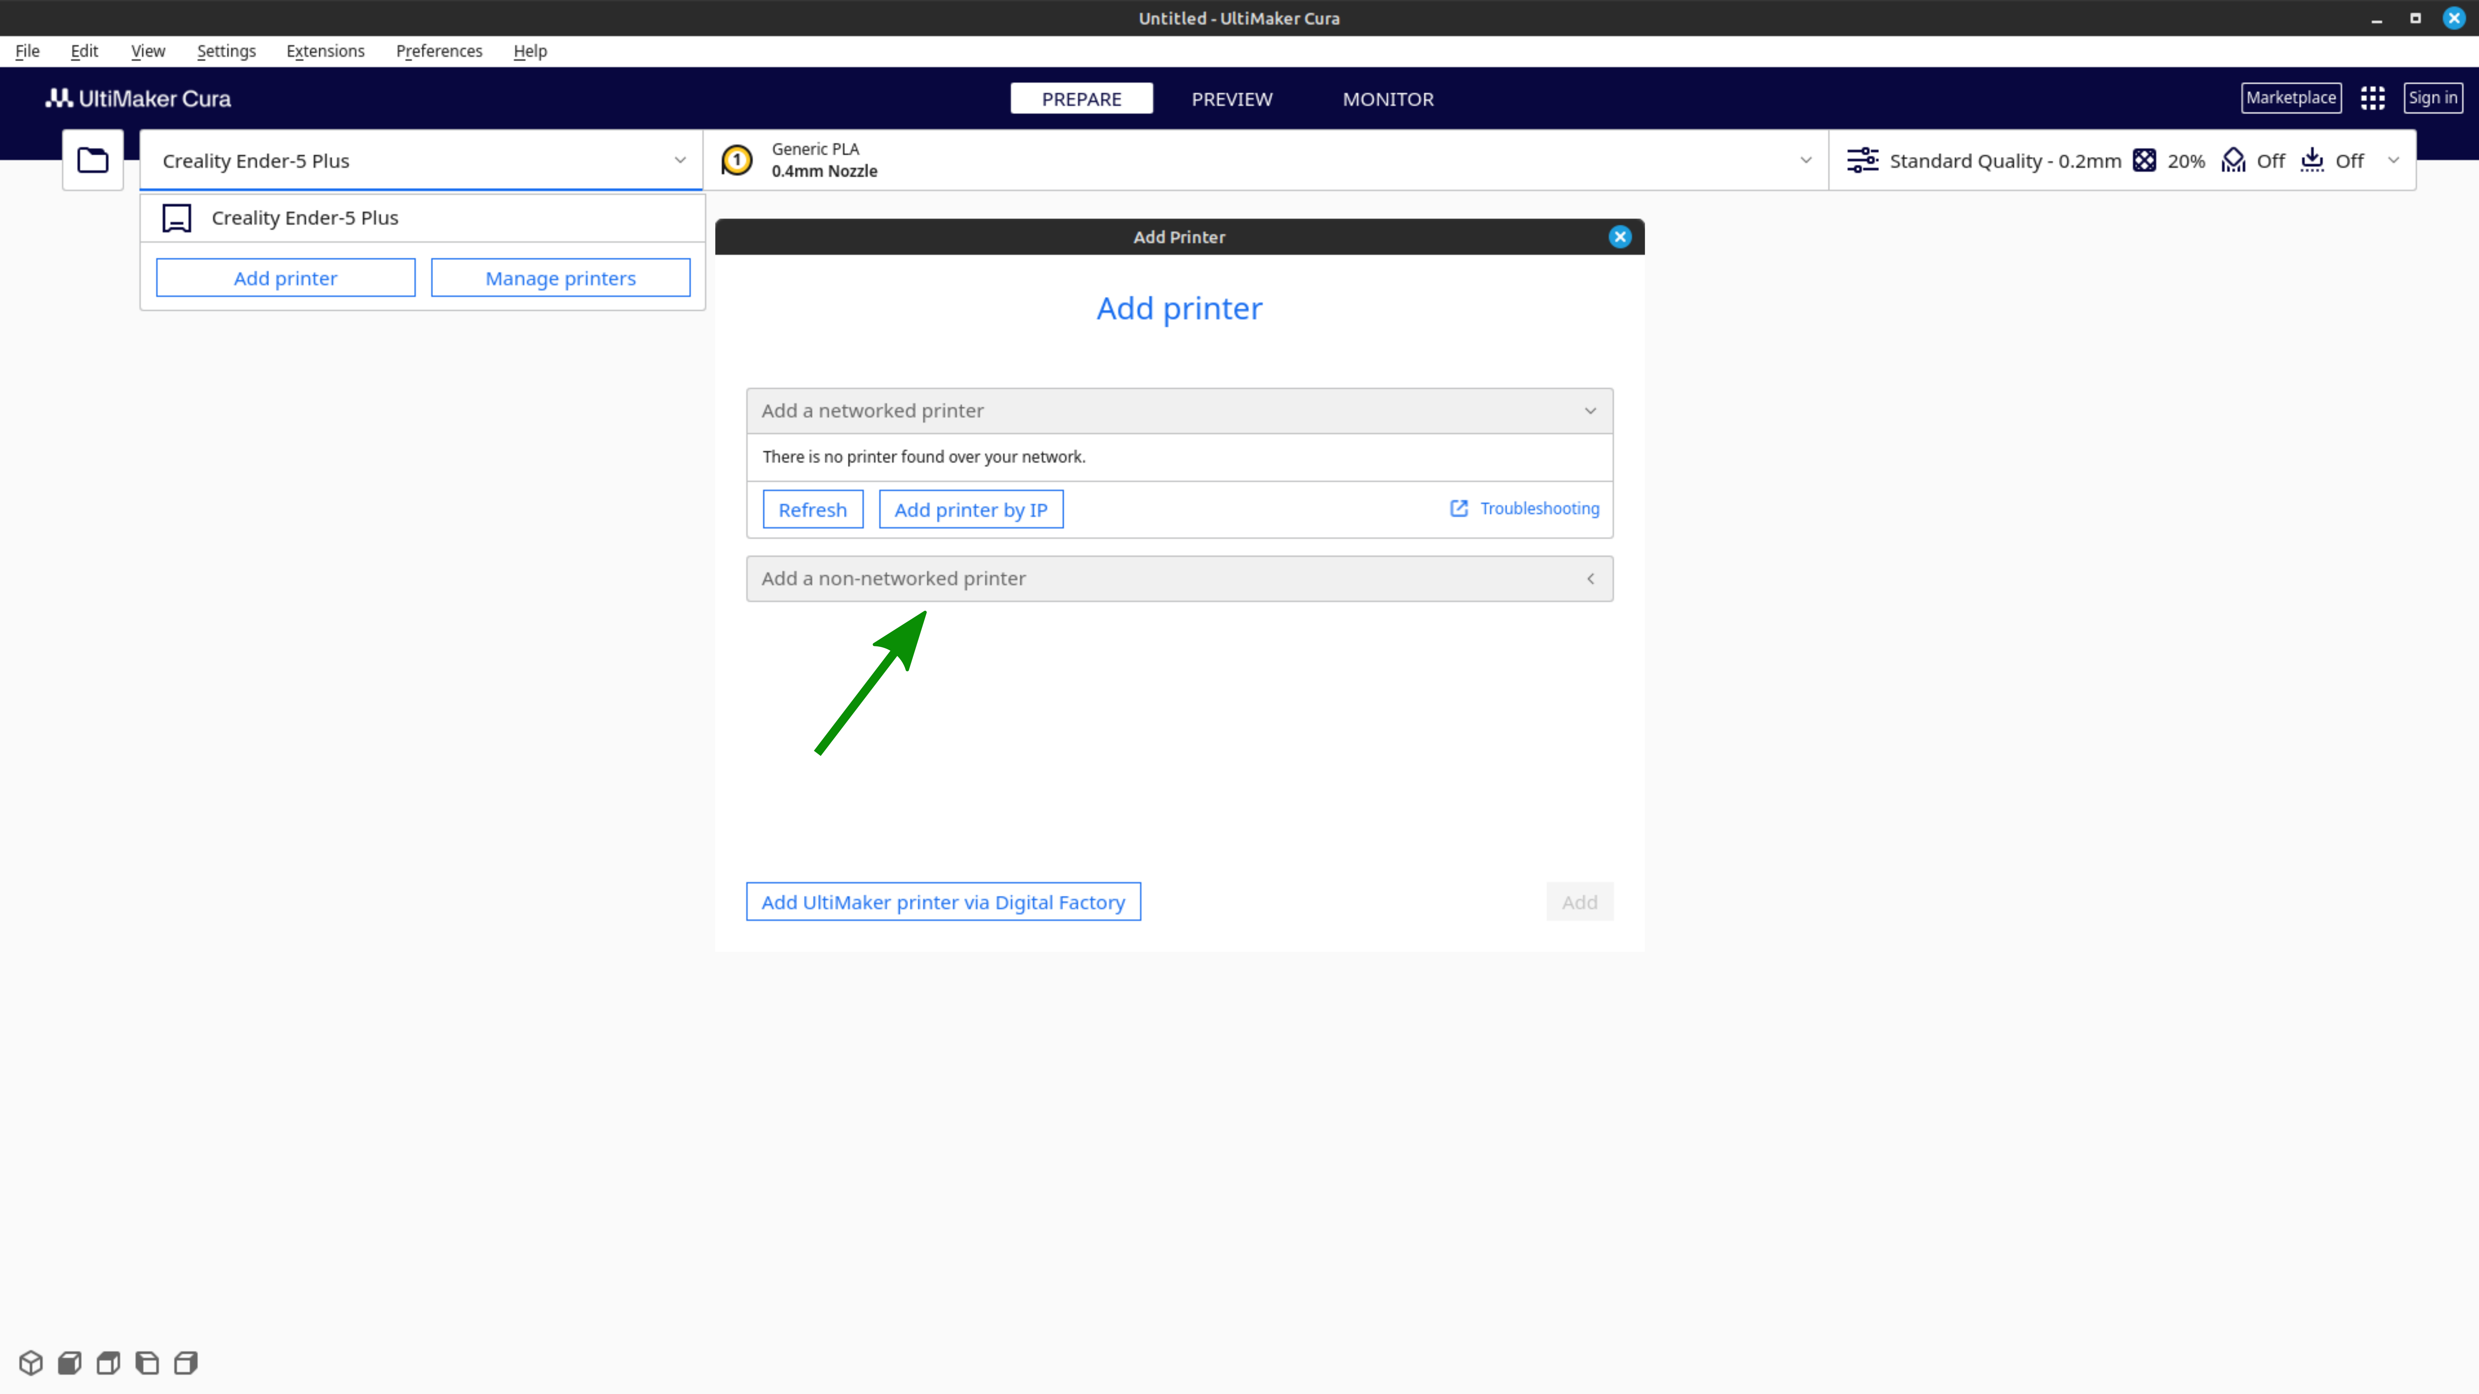
Task: Refresh the networked printer list
Action: click(812, 509)
